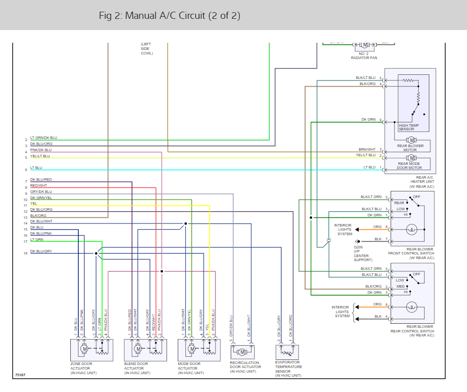
Task: Click the G206 ground point symbol
Action: (x=358, y=241)
